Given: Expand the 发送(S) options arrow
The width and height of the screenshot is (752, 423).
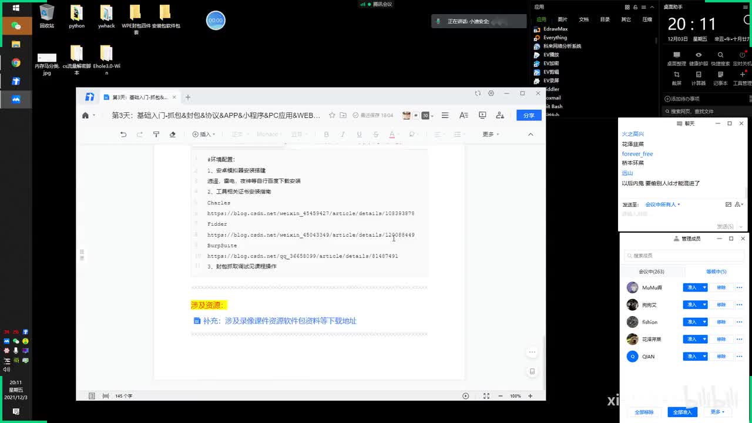Looking at the screenshot, I should point(740,226).
